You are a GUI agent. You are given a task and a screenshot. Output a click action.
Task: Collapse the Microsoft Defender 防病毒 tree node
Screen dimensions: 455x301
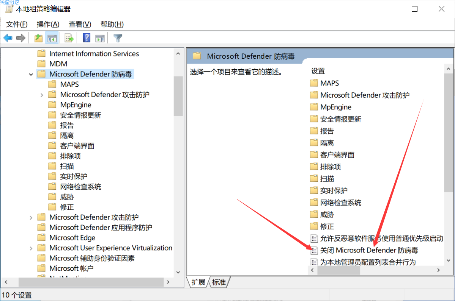point(31,74)
